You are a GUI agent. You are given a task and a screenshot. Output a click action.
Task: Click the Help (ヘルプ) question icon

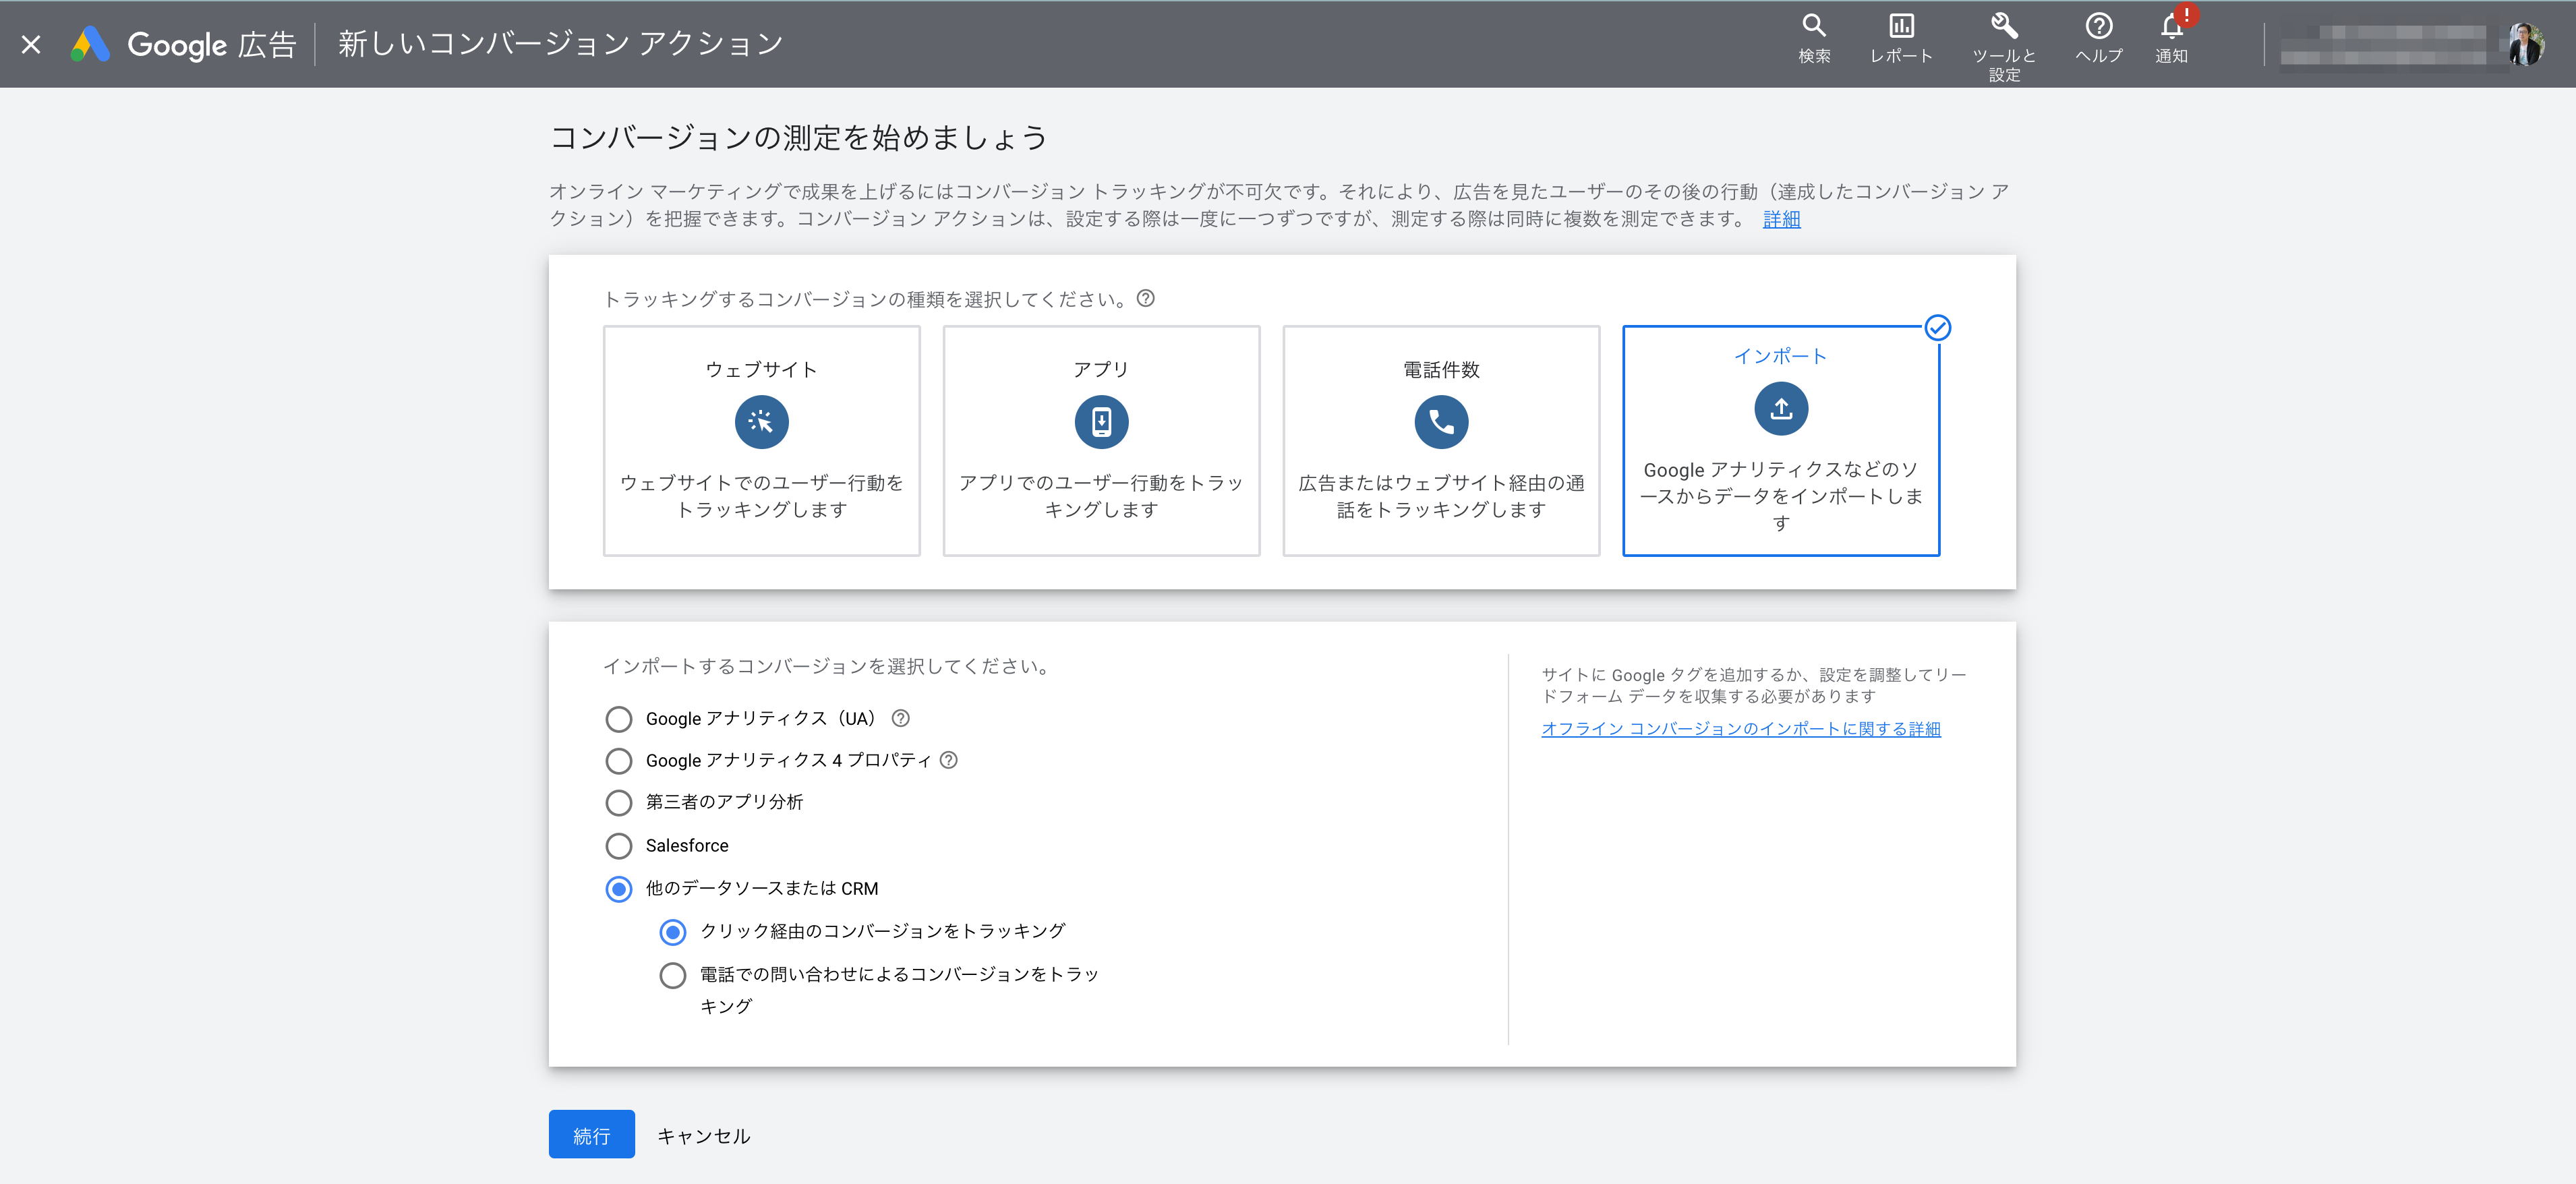coord(2098,27)
